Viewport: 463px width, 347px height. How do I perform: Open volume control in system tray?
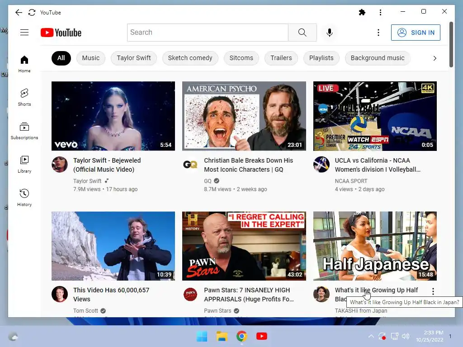pos(406,336)
